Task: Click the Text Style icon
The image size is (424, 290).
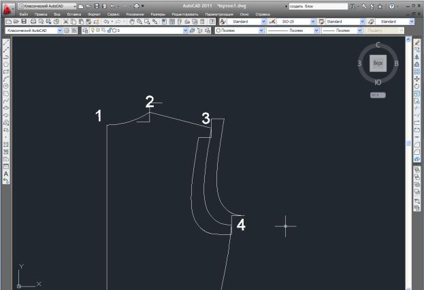Action: click(x=223, y=22)
